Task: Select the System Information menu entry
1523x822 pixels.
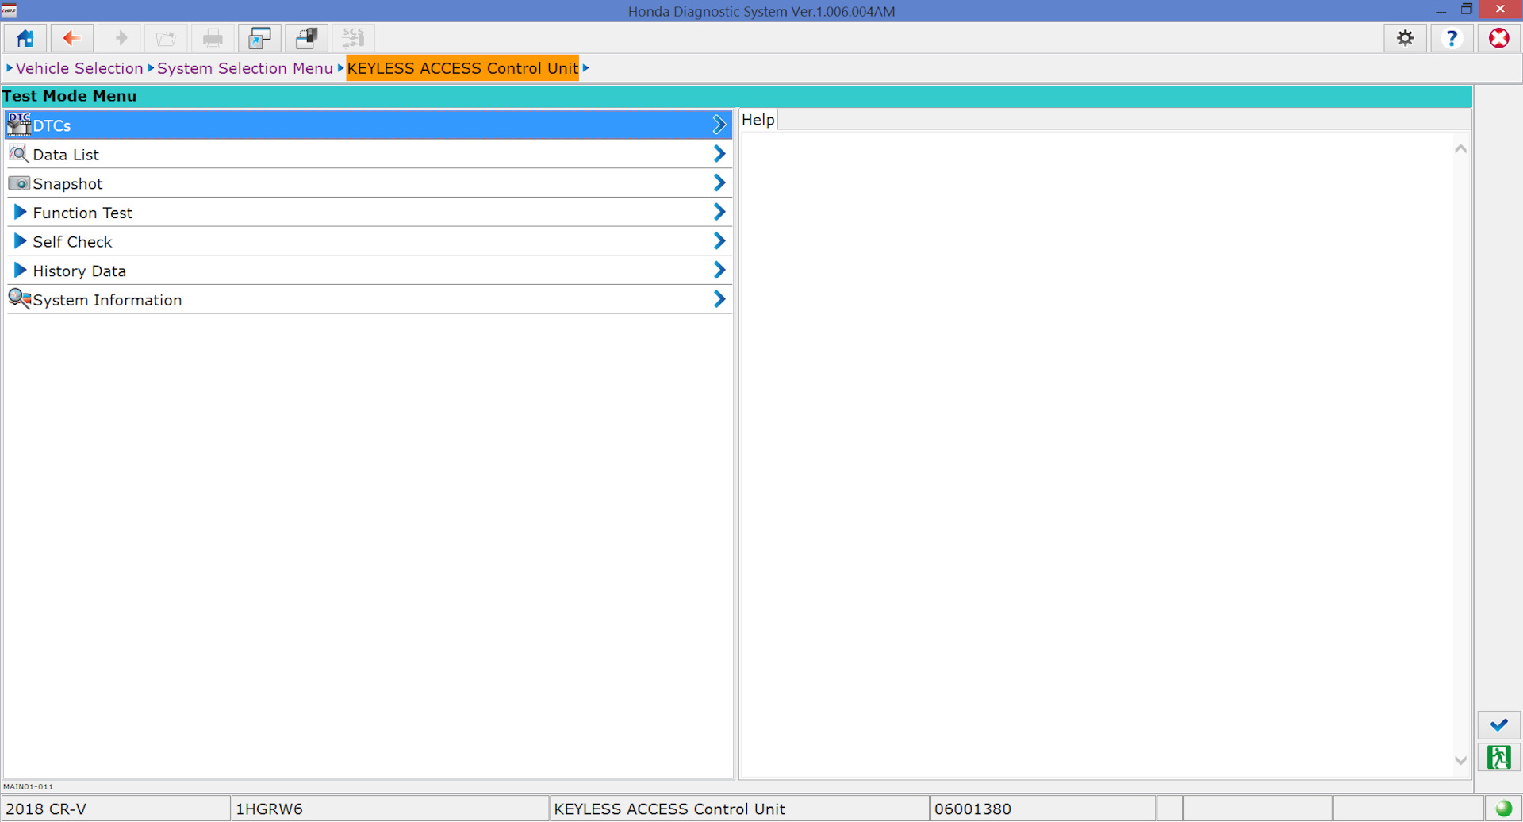Action: tap(369, 299)
